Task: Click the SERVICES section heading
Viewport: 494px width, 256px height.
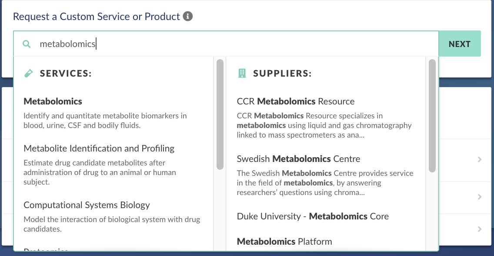Action: coord(66,74)
